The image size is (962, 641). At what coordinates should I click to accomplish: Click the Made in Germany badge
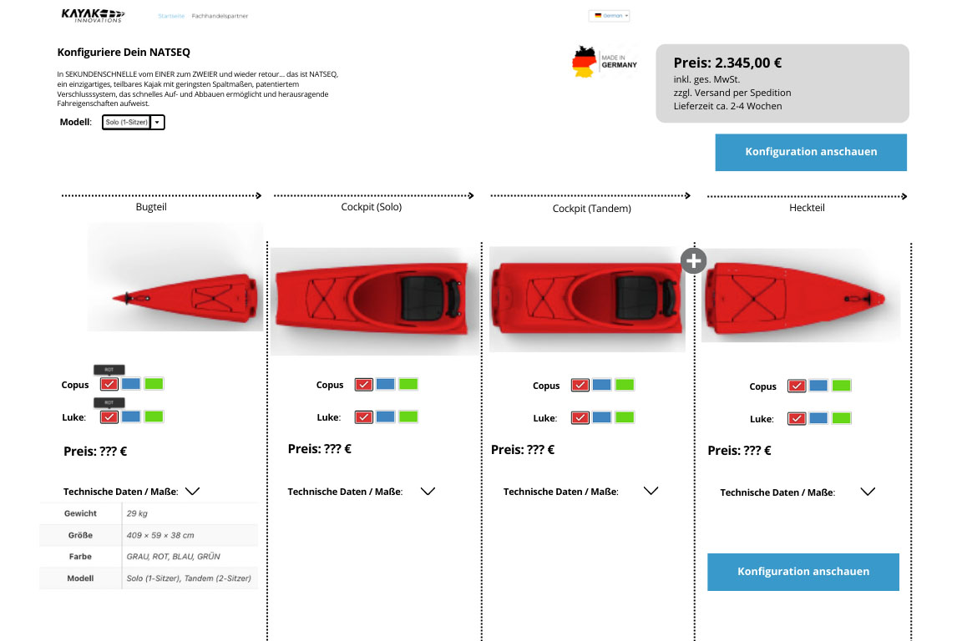coord(605,60)
